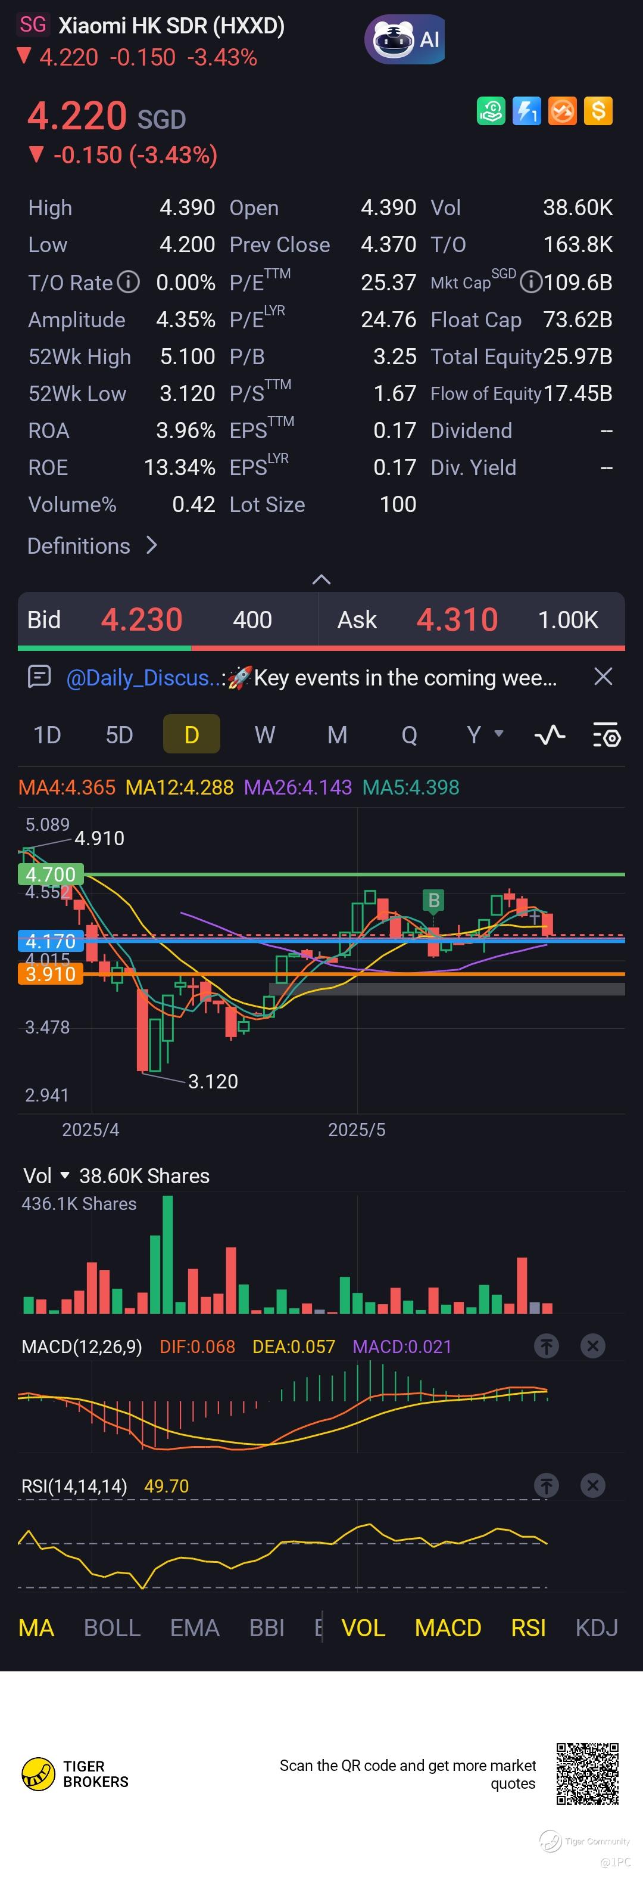Open the AI assistant robot icon
Screen dimensions: 643x1877
[x=404, y=39]
